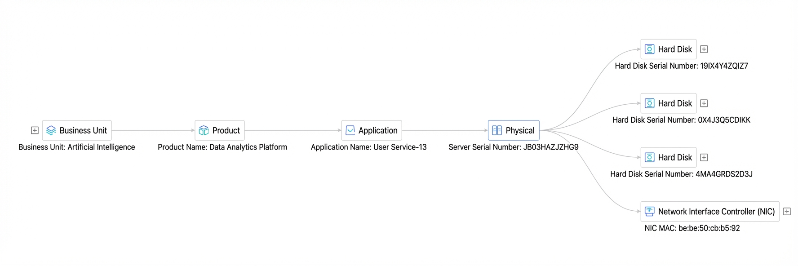The height and width of the screenshot is (266, 798).
Task: Click the Application node icon
Action: click(350, 130)
